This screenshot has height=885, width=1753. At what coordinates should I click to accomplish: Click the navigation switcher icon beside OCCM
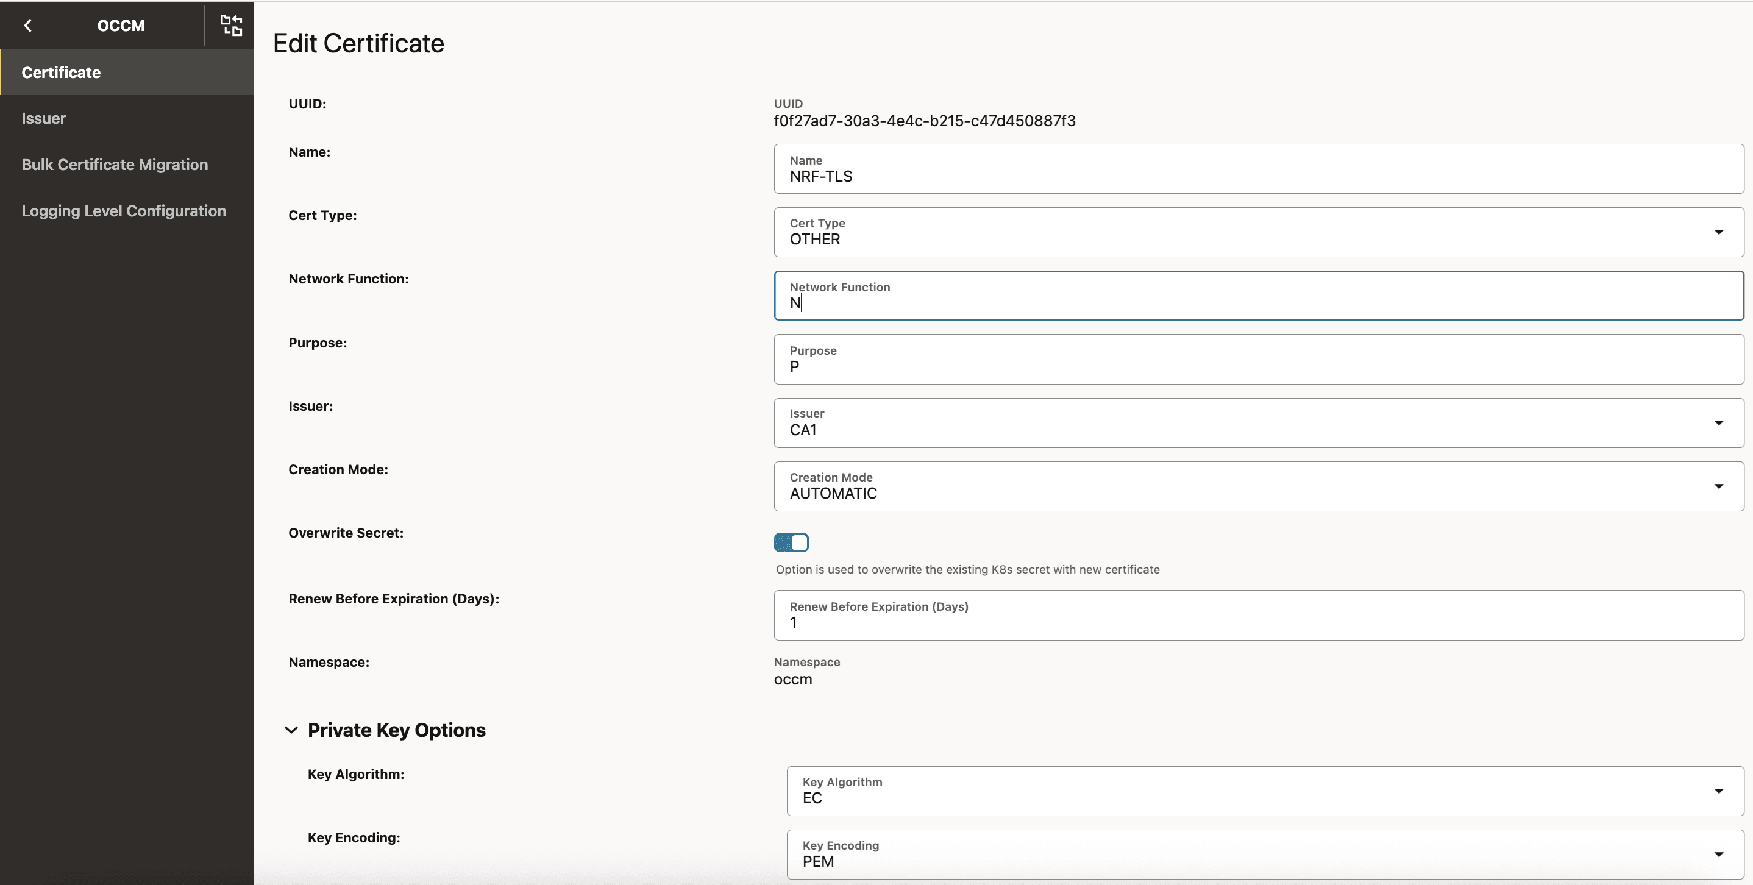(x=230, y=25)
